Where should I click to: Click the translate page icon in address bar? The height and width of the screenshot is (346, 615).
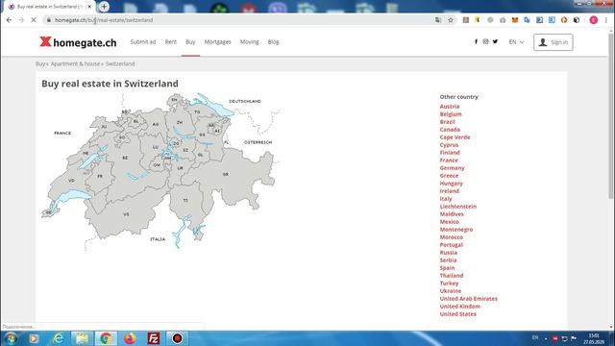tap(438, 20)
